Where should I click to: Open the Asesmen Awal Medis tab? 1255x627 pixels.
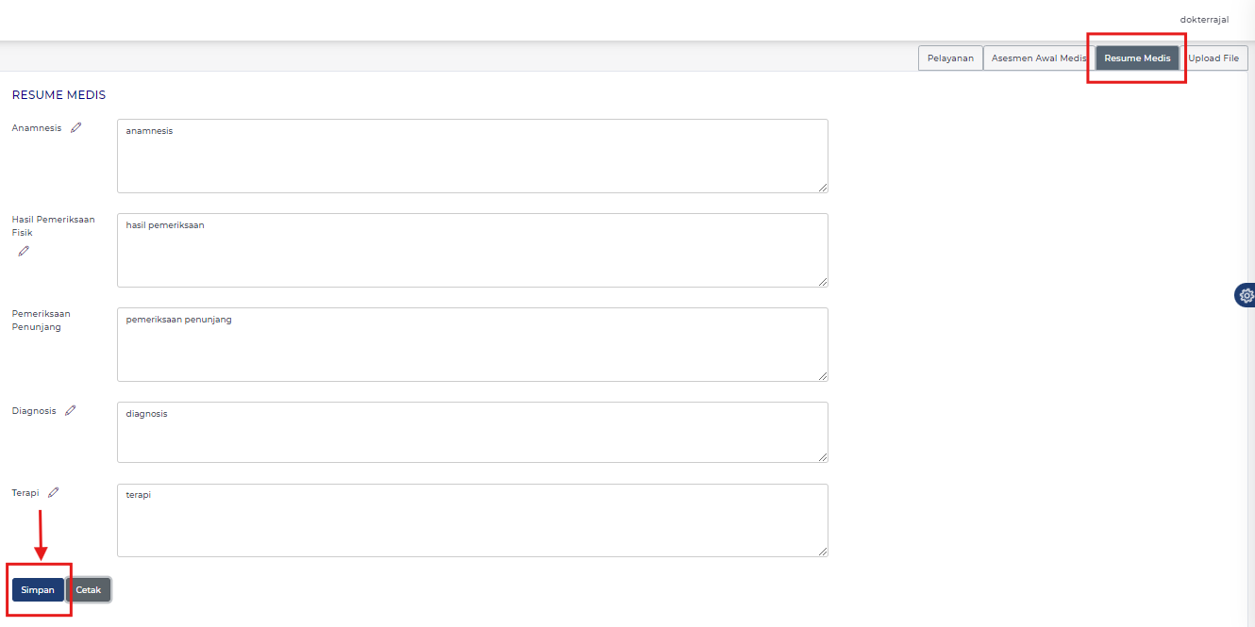[x=1038, y=58]
